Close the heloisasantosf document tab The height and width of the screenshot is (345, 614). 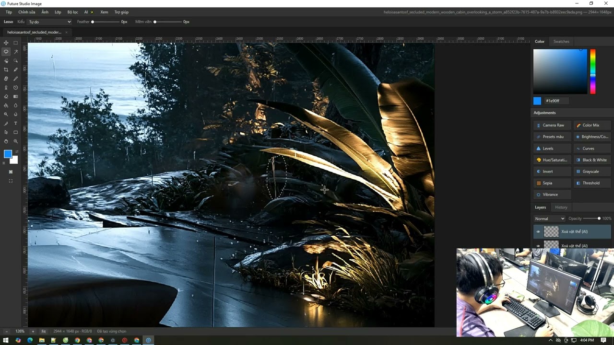(66, 32)
